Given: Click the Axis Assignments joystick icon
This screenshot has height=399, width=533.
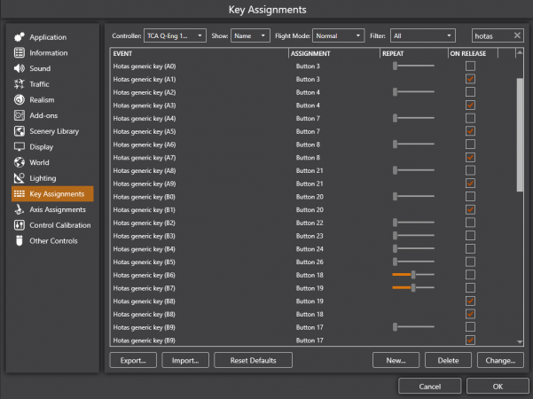Looking at the screenshot, I should pos(20,209).
